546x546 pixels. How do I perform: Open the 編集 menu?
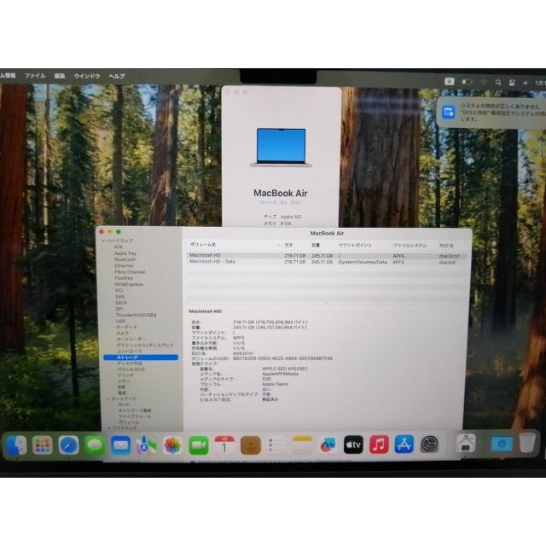(x=60, y=76)
